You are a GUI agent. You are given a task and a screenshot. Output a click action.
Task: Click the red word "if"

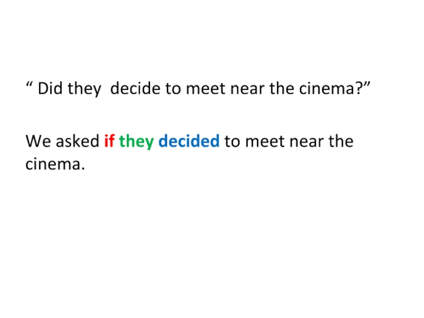point(109,142)
